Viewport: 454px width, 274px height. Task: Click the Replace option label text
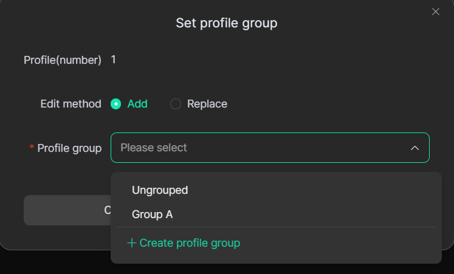pos(207,104)
